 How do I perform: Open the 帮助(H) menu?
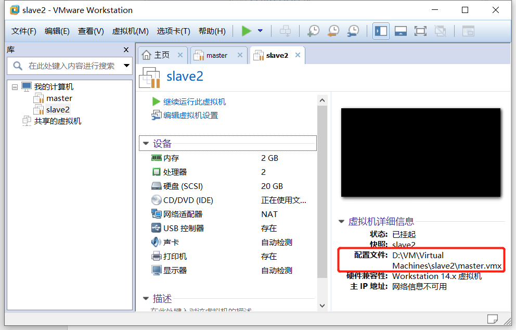pos(212,31)
